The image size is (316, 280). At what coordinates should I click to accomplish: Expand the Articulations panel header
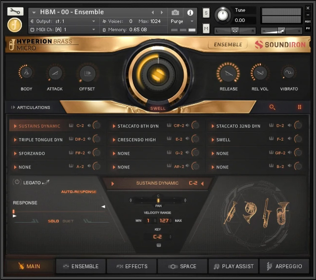[31, 107]
